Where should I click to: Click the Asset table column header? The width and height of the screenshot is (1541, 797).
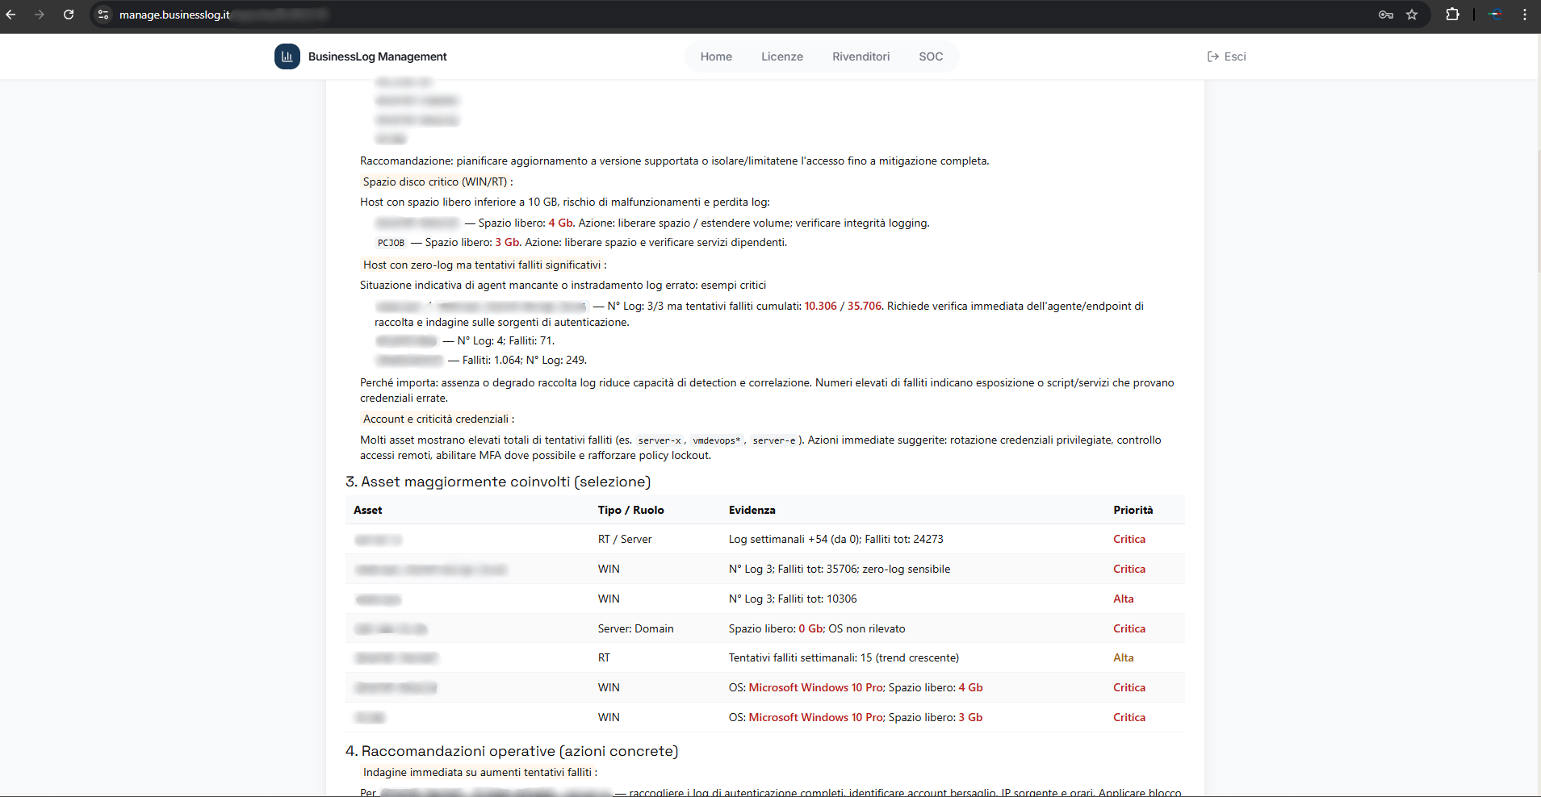(368, 510)
